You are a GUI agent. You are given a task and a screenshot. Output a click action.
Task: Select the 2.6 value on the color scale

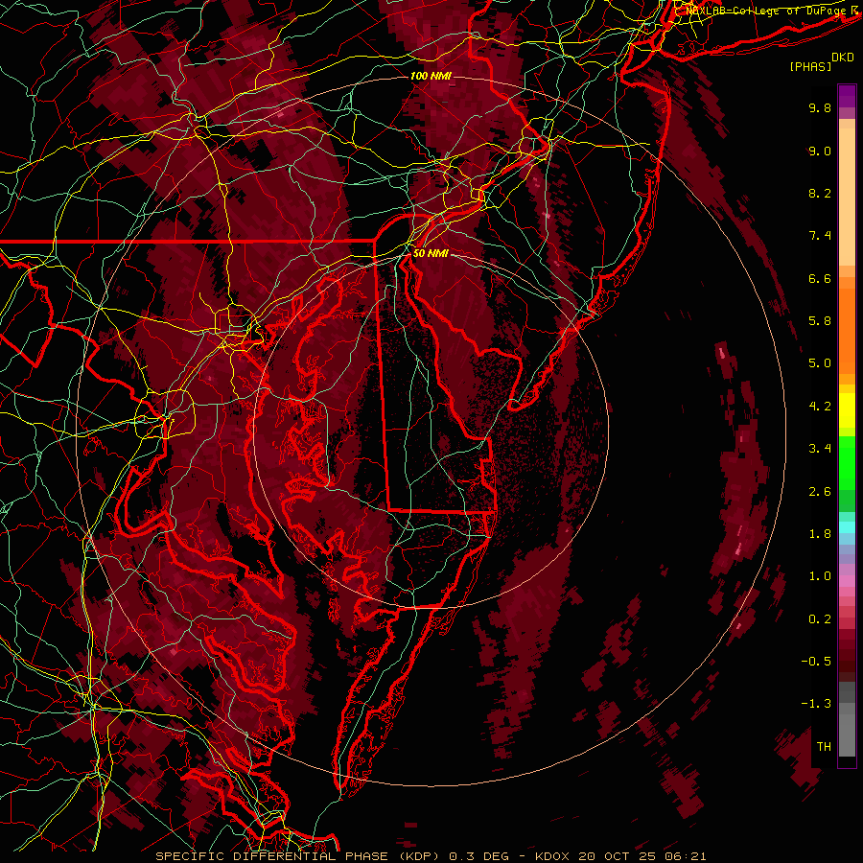tap(820, 492)
